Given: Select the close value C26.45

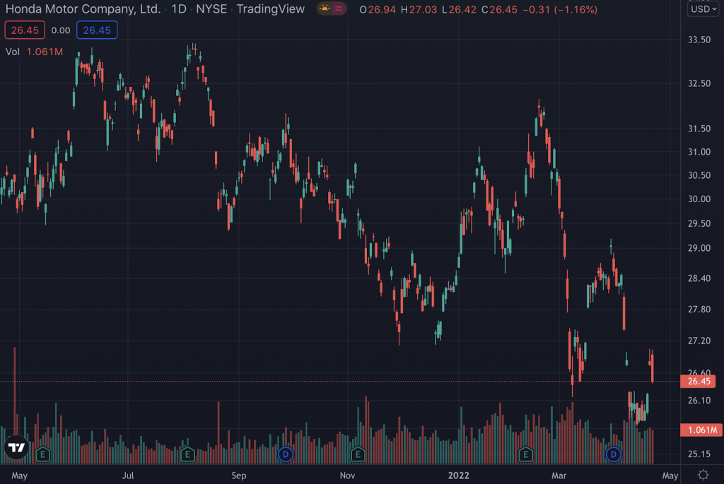Looking at the screenshot, I should coord(500,9).
